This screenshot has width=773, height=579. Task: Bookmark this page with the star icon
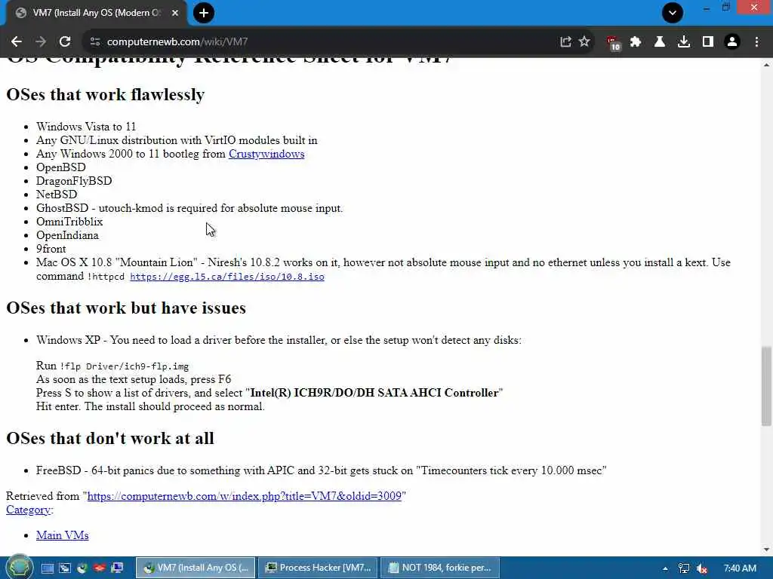(585, 42)
